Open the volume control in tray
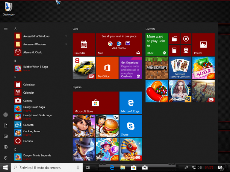The width and height of the screenshot is (230, 172). point(200,168)
